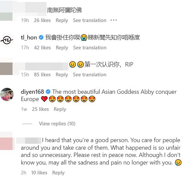Viewport: 188px width, 177px height.
Task: Click the diyen168 username
Action: tap(32, 92)
